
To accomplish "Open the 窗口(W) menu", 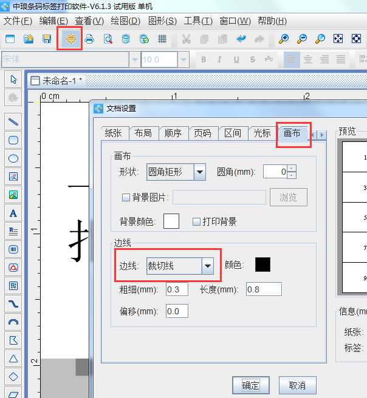I will tap(235, 21).
